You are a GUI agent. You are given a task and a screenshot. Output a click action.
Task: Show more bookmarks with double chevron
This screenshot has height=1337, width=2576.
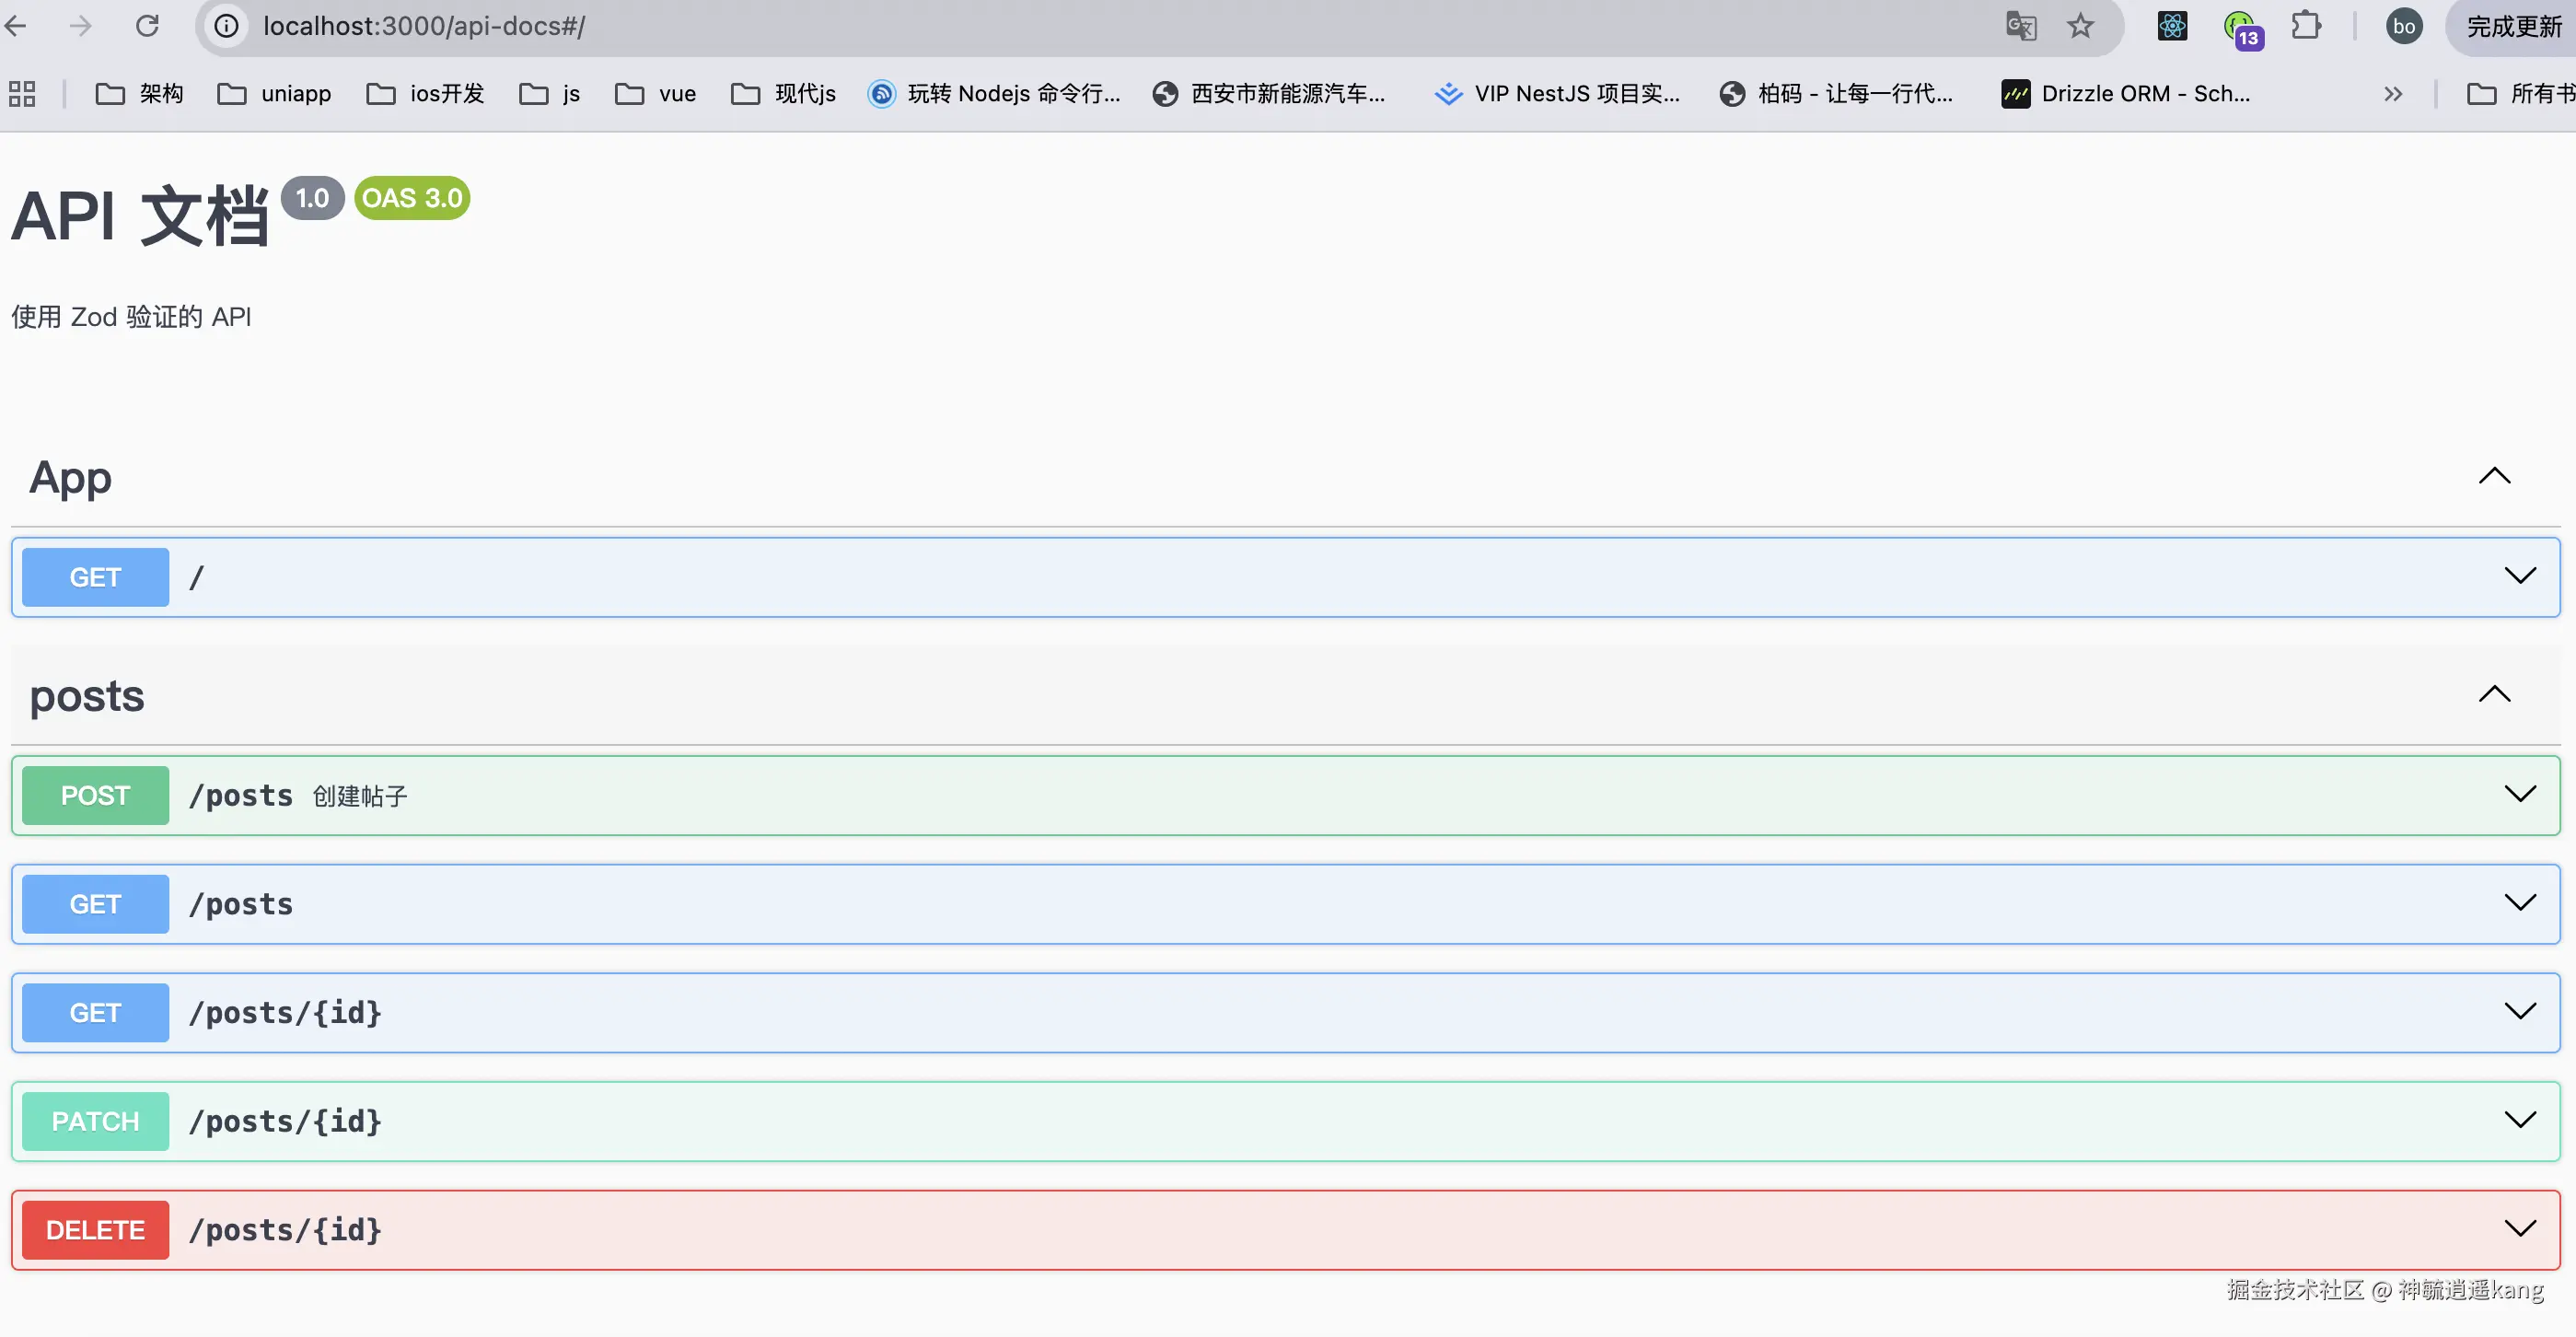(x=2392, y=94)
